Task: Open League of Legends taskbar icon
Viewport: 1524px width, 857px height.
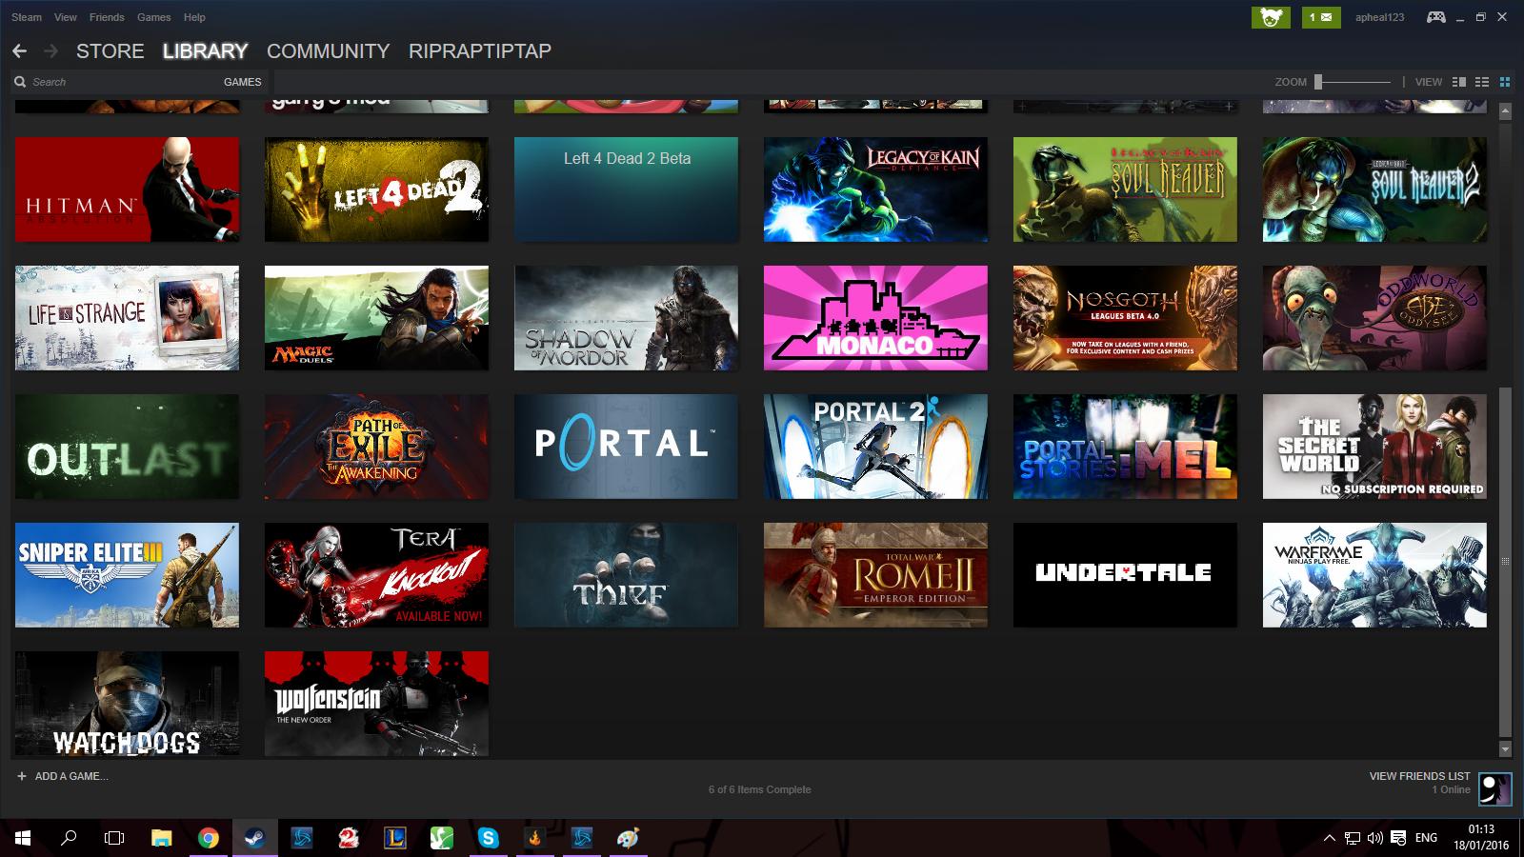Action: (x=395, y=838)
